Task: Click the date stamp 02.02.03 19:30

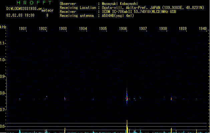Action: (20, 15)
